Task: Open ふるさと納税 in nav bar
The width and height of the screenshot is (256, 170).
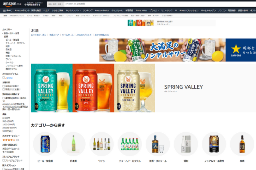Action: [58, 10]
